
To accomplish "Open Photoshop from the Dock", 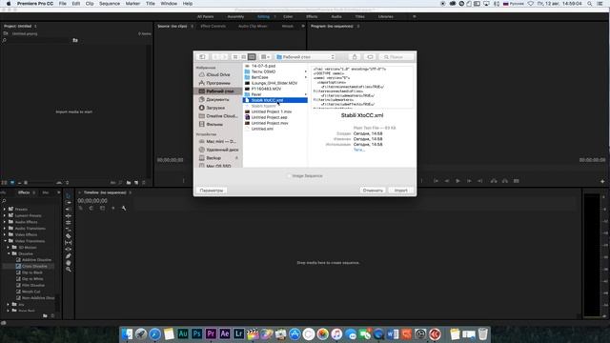I will tap(197, 333).
